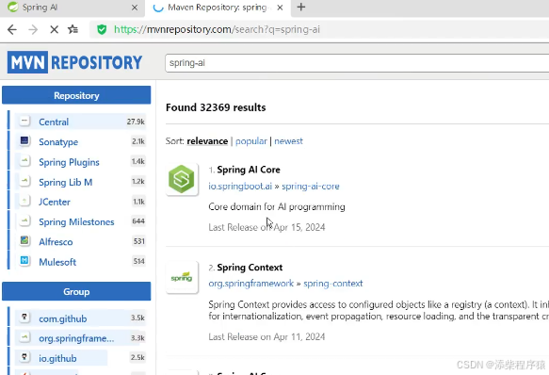Open a new browser tab

301,7
